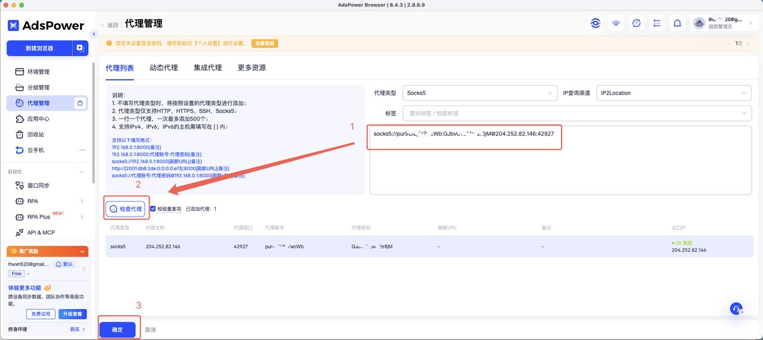Switch to 更多资源 tab
This screenshot has width=763, height=340.
point(252,68)
